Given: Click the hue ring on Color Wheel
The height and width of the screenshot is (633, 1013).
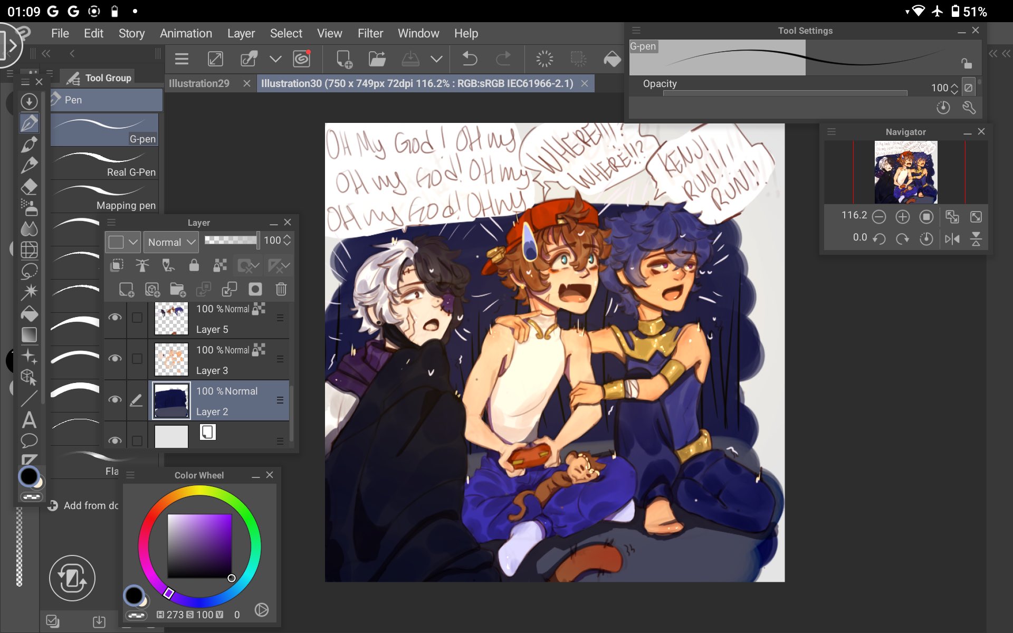Looking at the screenshot, I should click(199, 491).
